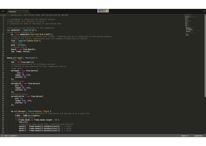Click the '//arduino set up' comment
Viewport: 206px width, 146px height.
pos(19,47)
